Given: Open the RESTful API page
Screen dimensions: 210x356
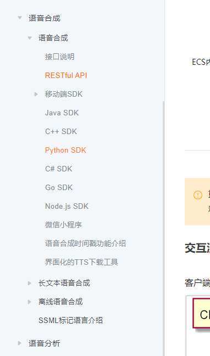Looking at the screenshot, I should click(66, 75).
